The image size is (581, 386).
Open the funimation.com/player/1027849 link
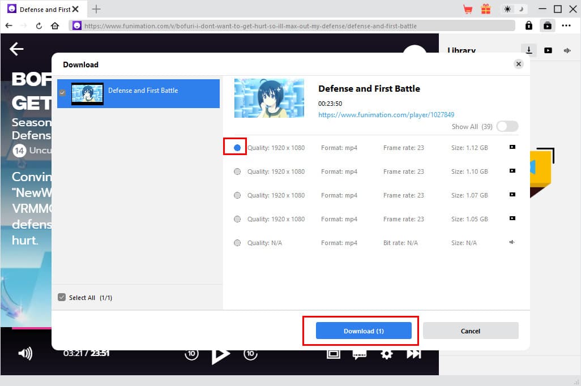click(x=386, y=114)
